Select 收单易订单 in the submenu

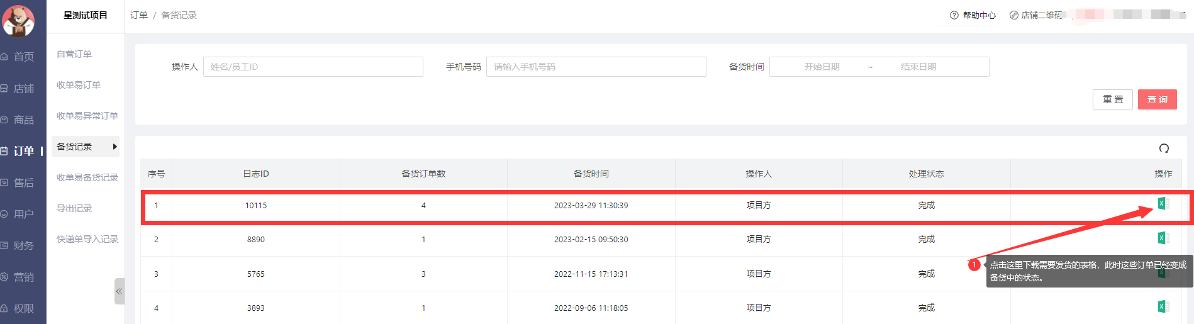click(x=79, y=85)
